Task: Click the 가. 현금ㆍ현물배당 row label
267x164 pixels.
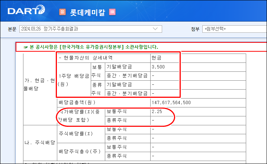Action: (40, 84)
